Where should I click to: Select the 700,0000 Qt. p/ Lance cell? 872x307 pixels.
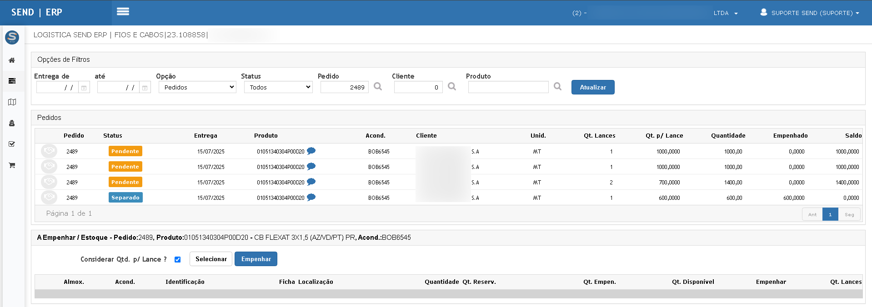pyautogui.click(x=669, y=182)
